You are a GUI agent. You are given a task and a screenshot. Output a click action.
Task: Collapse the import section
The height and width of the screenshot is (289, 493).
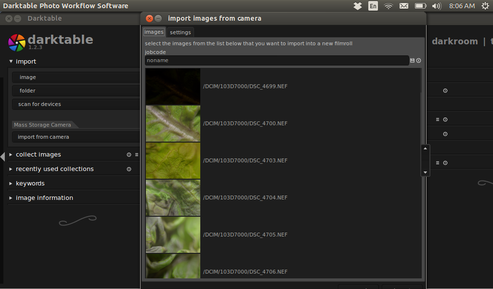click(11, 62)
